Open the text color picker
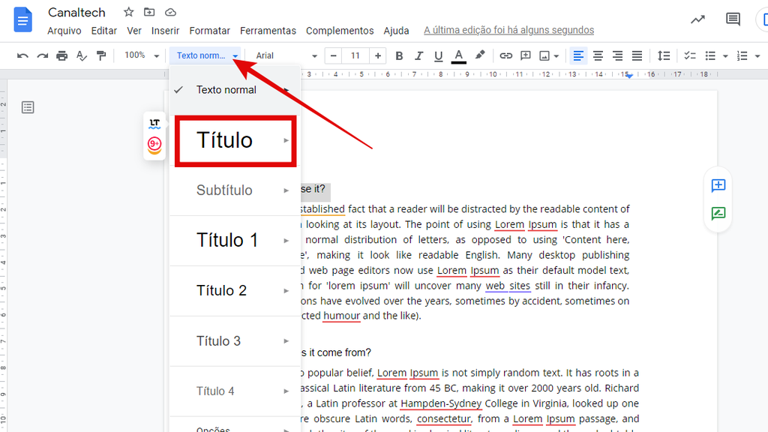Image resolution: width=768 pixels, height=432 pixels. 458,55
